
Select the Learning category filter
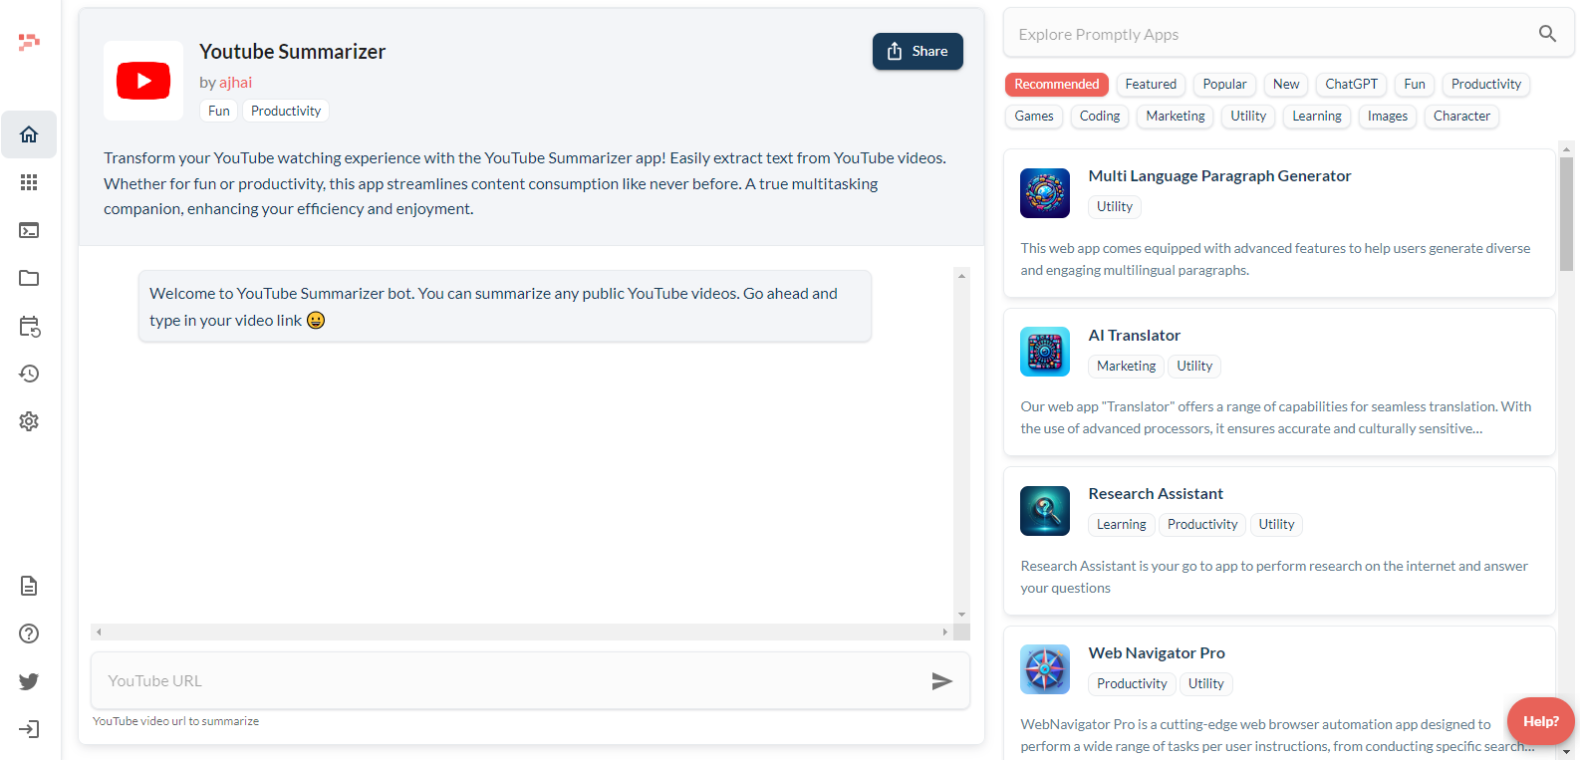pyautogui.click(x=1317, y=117)
